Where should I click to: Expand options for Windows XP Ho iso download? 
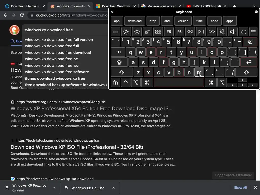pos(113,188)
